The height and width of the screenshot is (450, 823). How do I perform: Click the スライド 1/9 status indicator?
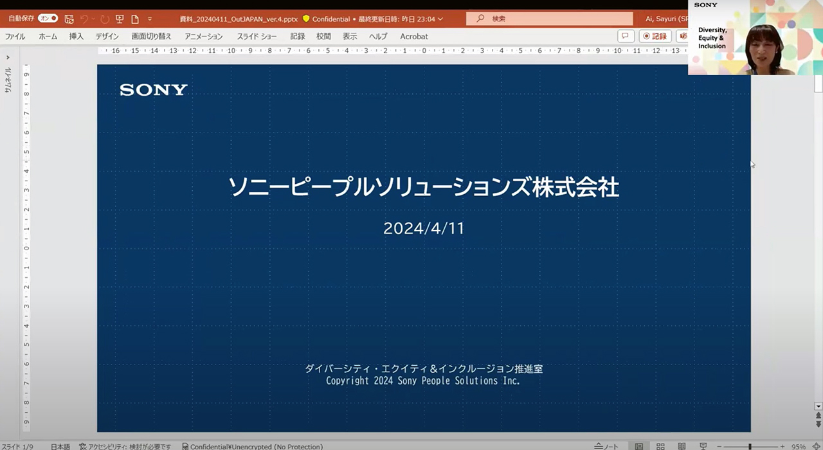pos(19,446)
